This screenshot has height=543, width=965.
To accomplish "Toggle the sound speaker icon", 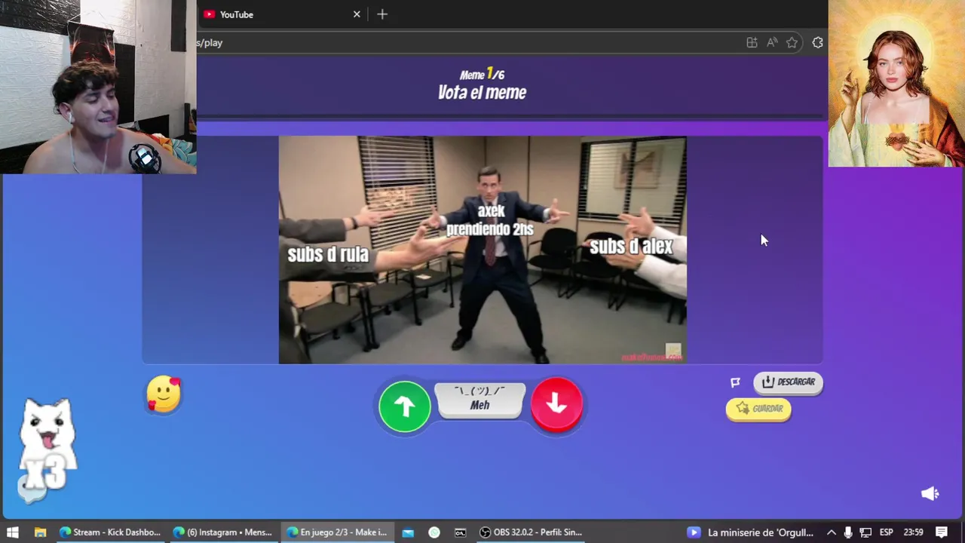I will click(930, 493).
